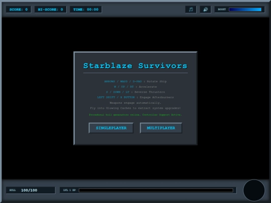Click the circular minimap radar
Image resolution: width=271 pixels, height=203 pixels.
coord(254,190)
